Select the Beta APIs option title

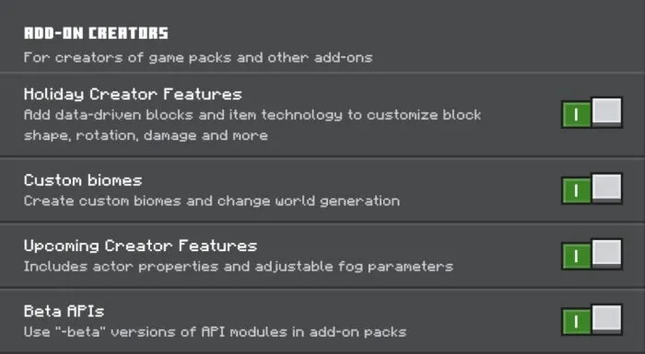(64, 311)
